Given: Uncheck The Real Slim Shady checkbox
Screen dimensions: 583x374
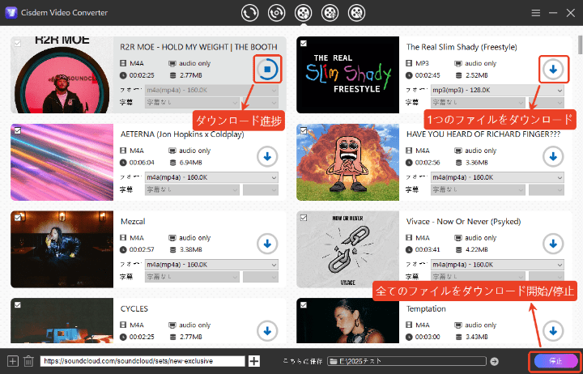Looking at the screenshot, I should pos(303,44).
